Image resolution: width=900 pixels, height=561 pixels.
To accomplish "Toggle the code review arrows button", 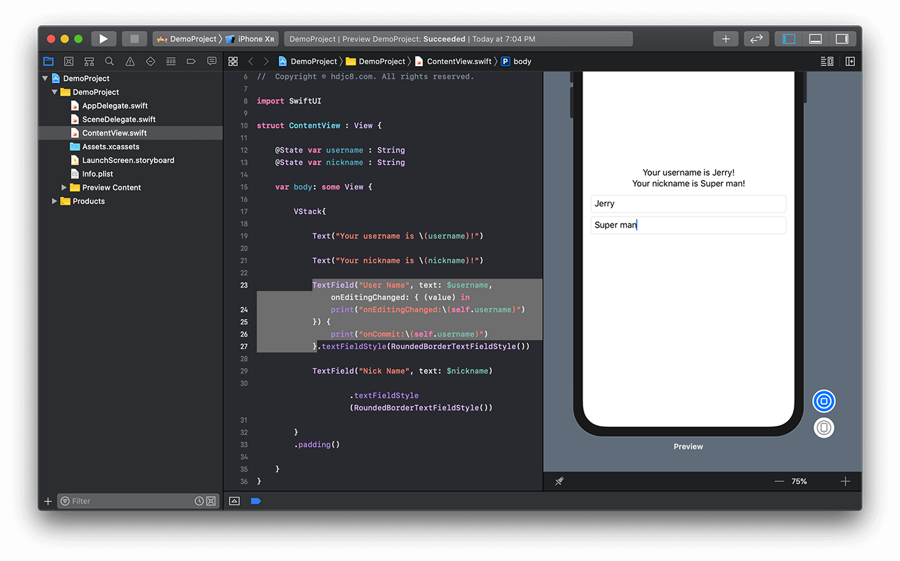I will [x=756, y=39].
